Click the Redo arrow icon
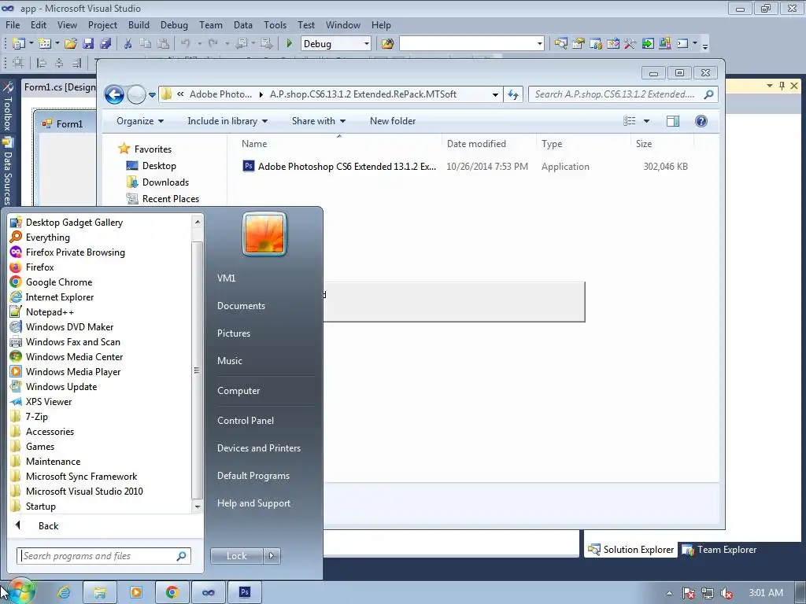 213,44
